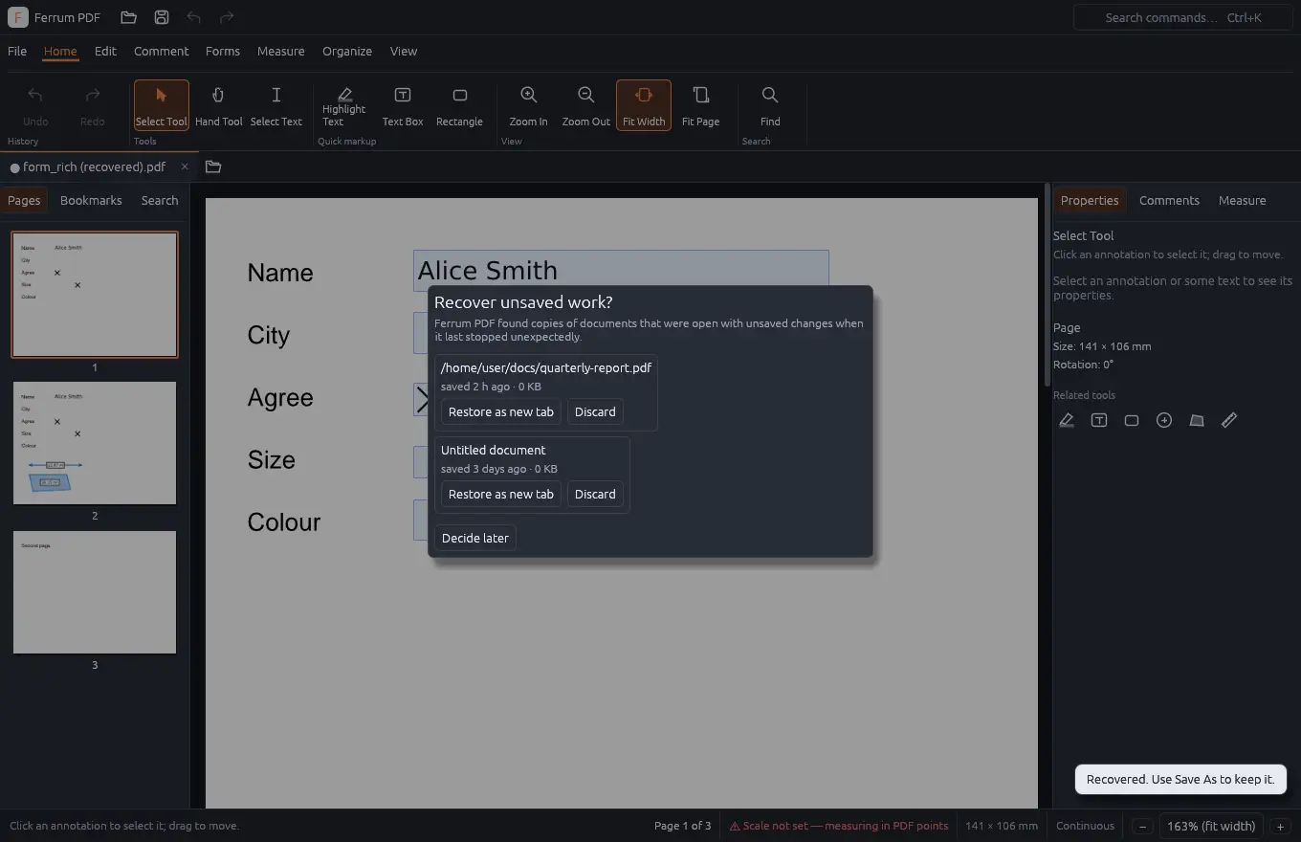
Task: Select page 2 thumbnail
Action: point(95,443)
